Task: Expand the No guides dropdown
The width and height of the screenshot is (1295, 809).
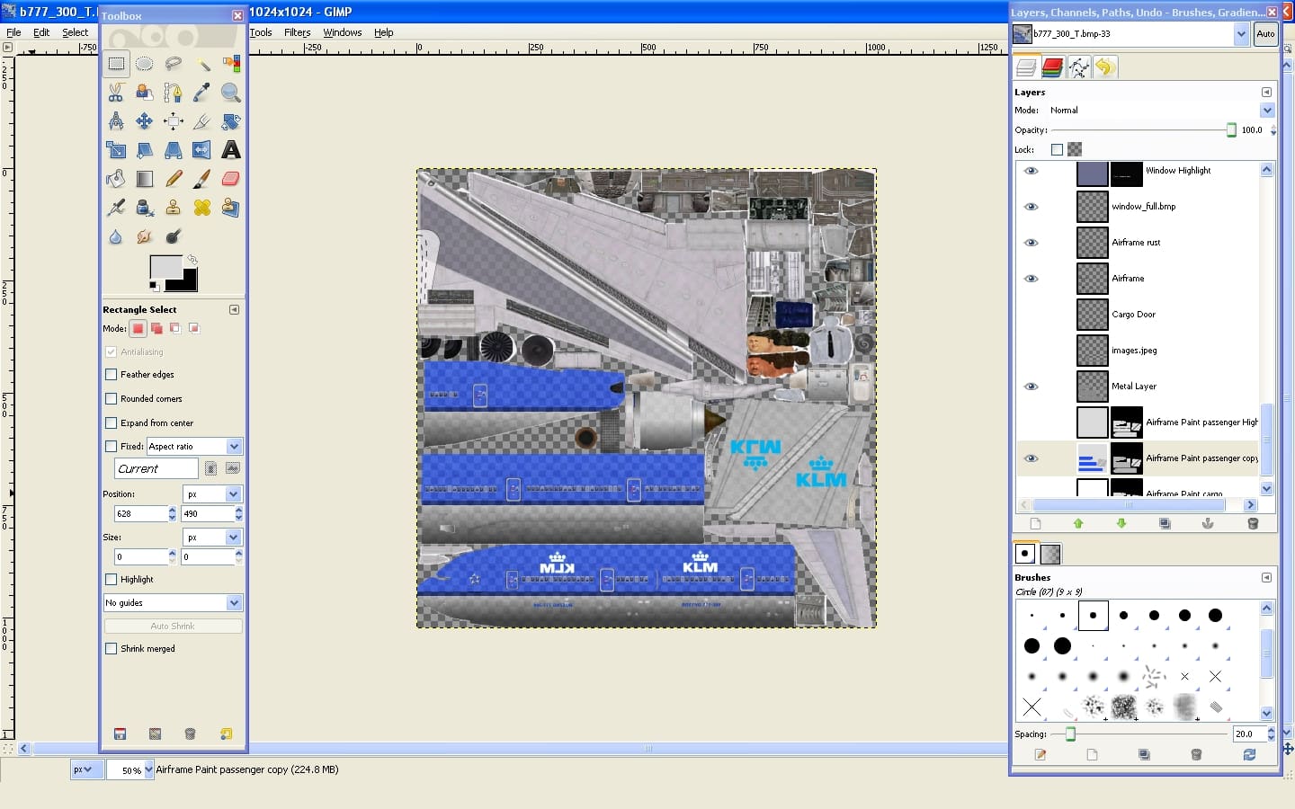Action: (173, 603)
